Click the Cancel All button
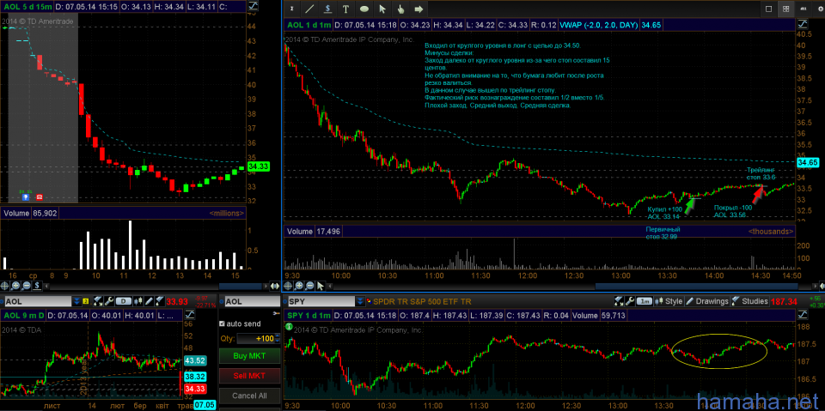This screenshot has height=411, width=825. tap(249, 396)
